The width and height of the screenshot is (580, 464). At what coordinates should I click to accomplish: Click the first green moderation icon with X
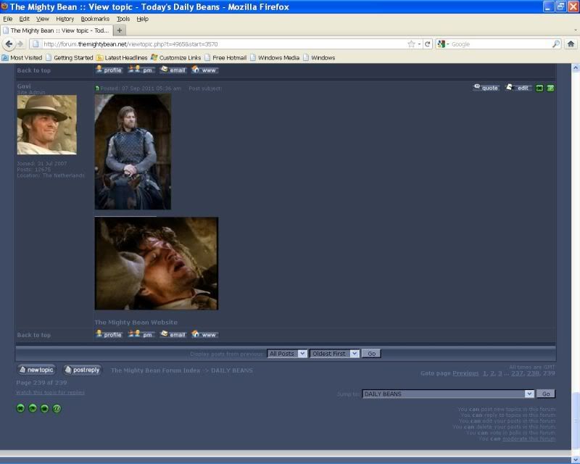(x=21, y=408)
